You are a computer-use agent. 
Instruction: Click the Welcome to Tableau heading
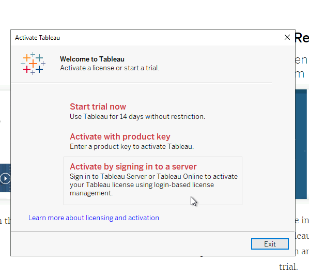(92, 59)
